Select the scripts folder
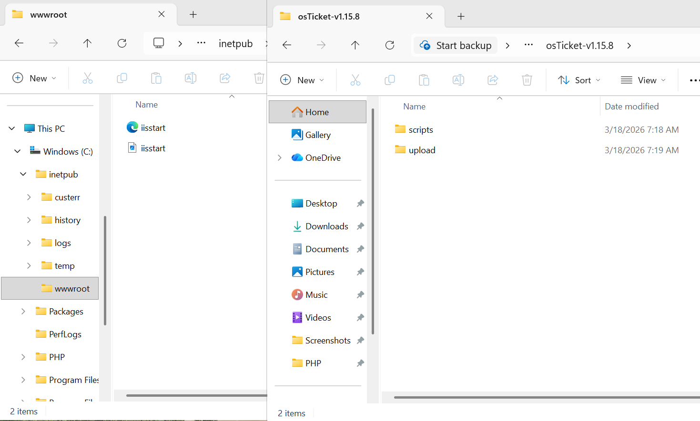This screenshot has width=700, height=421. coord(414,129)
